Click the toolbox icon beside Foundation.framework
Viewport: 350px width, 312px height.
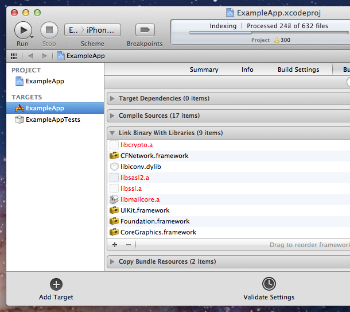(x=114, y=221)
